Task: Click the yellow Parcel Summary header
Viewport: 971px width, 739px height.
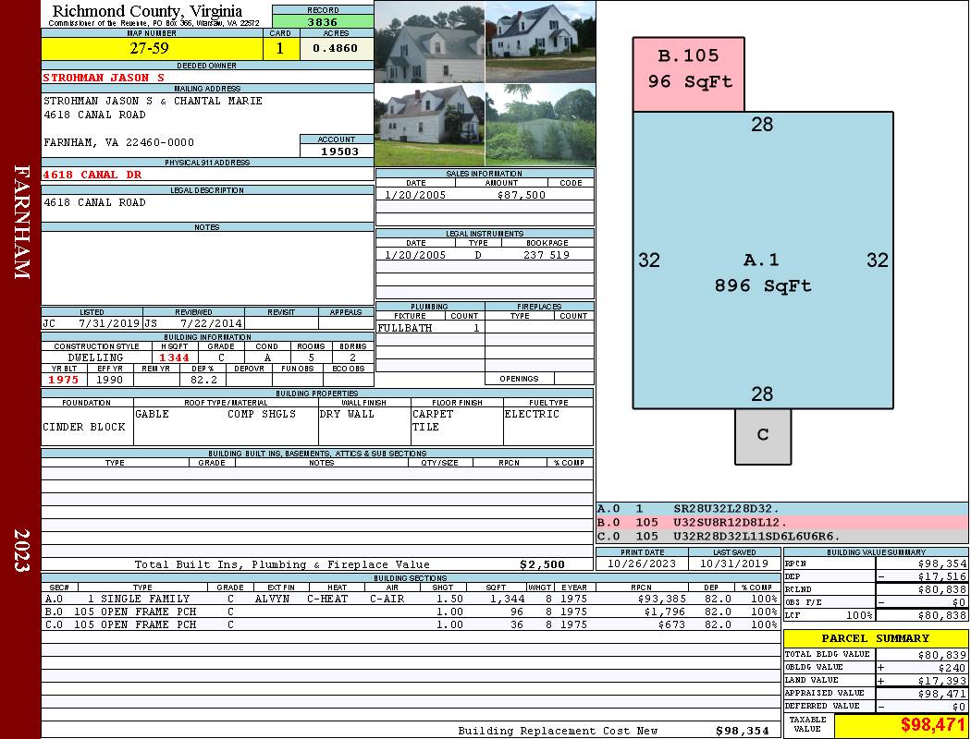Action: coord(875,638)
